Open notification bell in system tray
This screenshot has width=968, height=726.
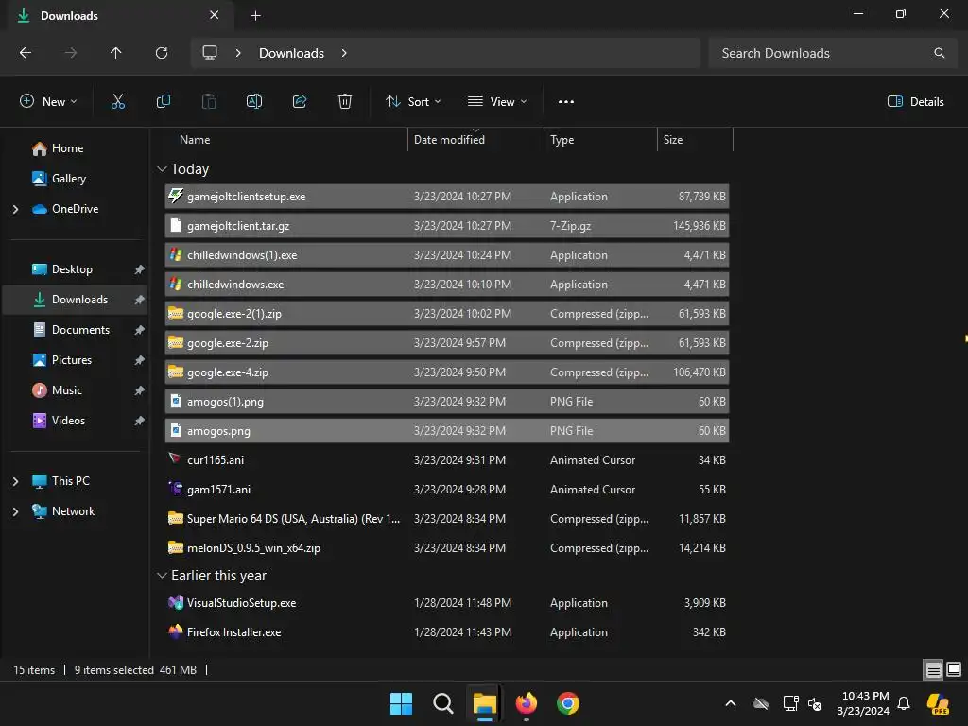(x=904, y=703)
